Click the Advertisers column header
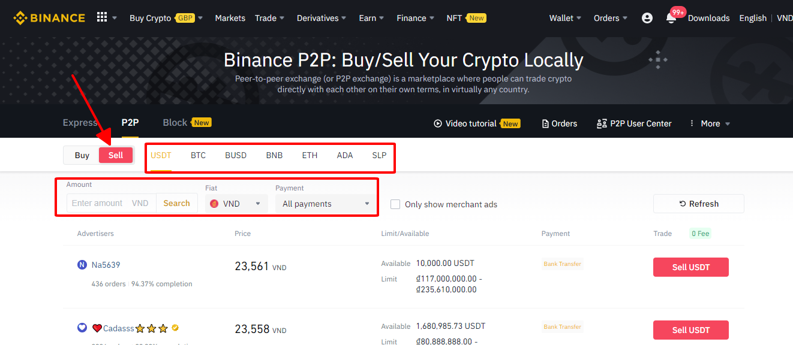Image resolution: width=793 pixels, height=345 pixels. pyautogui.click(x=95, y=234)
